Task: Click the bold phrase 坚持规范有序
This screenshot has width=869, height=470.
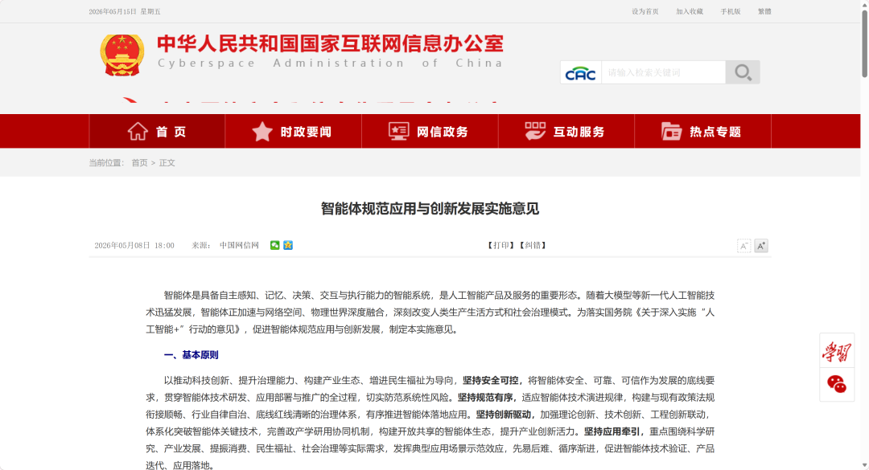Action: click(x=485, y=398)
